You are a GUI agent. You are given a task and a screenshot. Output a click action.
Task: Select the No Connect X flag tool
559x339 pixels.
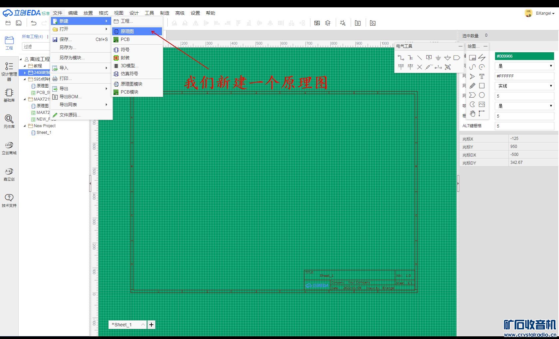pos(420,67)
